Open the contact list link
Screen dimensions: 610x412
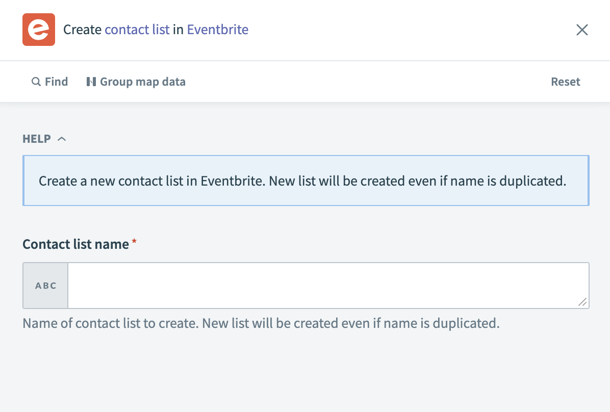click(x=137, y=30)
